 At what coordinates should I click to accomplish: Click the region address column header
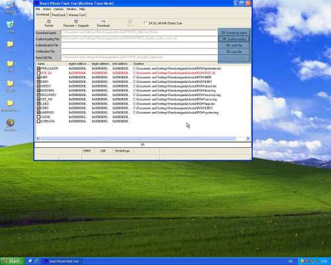point(78,64)
